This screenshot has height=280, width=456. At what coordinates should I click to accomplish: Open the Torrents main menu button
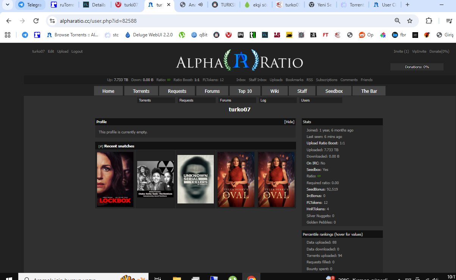click(141, 91)
